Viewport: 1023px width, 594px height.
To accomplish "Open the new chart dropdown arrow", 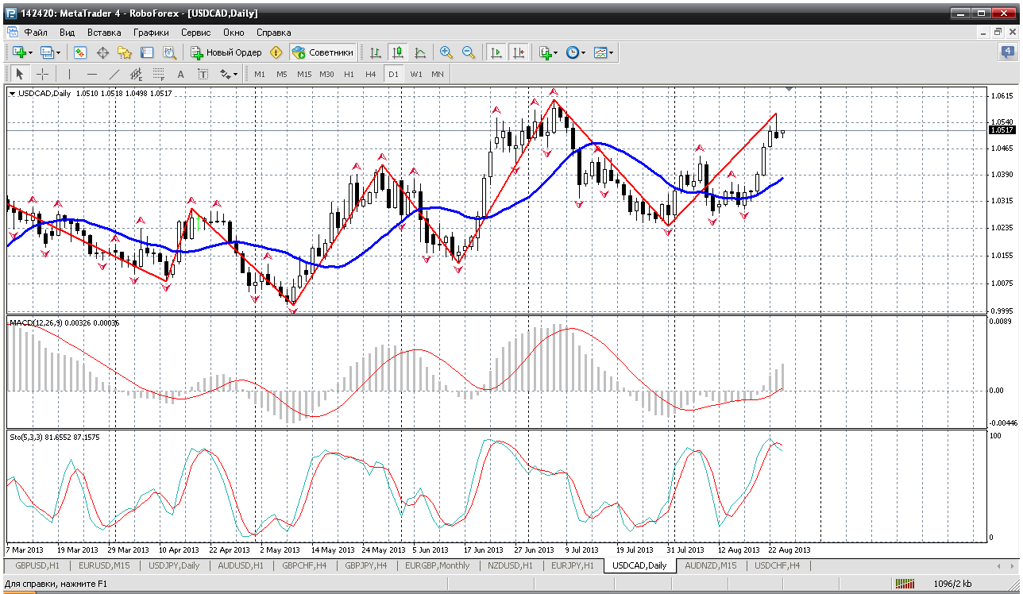I will (x=31, y=52).
